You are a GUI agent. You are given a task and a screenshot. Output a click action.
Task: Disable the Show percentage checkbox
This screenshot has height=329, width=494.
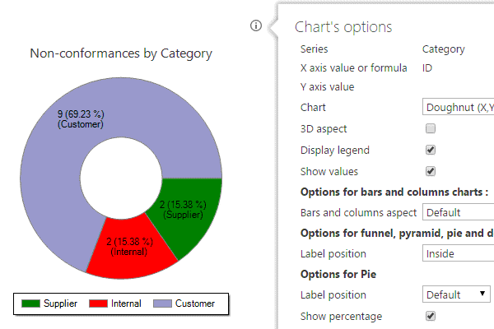431,316
